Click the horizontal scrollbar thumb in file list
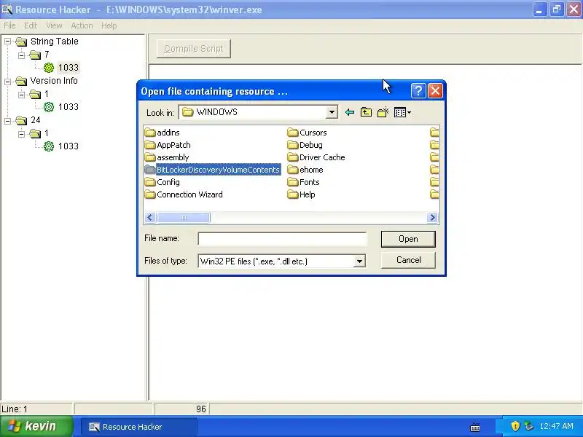This screenshot has width=583, height=437. (x=184, y=217)
